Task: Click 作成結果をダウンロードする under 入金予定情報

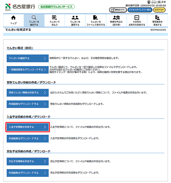Action: tap(28, 138)
